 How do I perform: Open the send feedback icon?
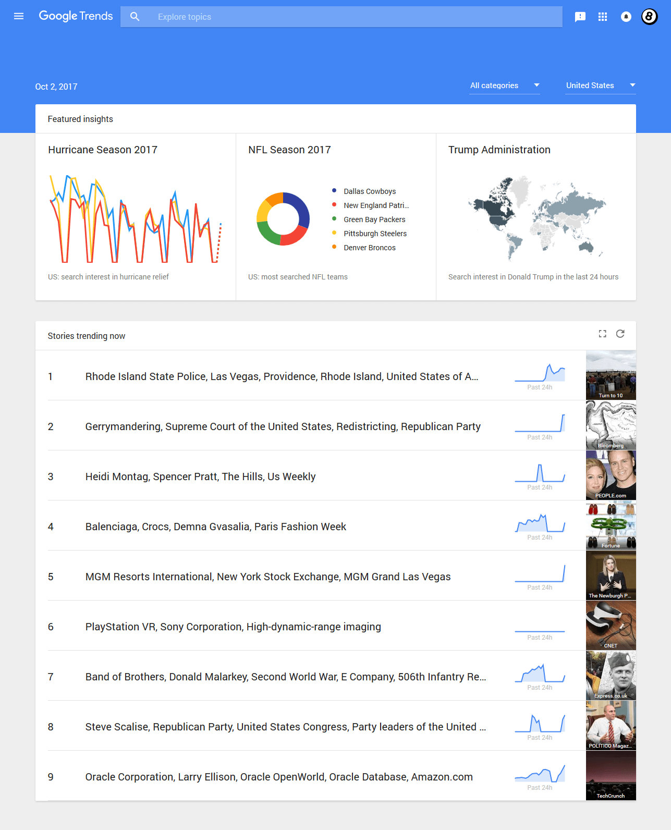coord(580,17)
